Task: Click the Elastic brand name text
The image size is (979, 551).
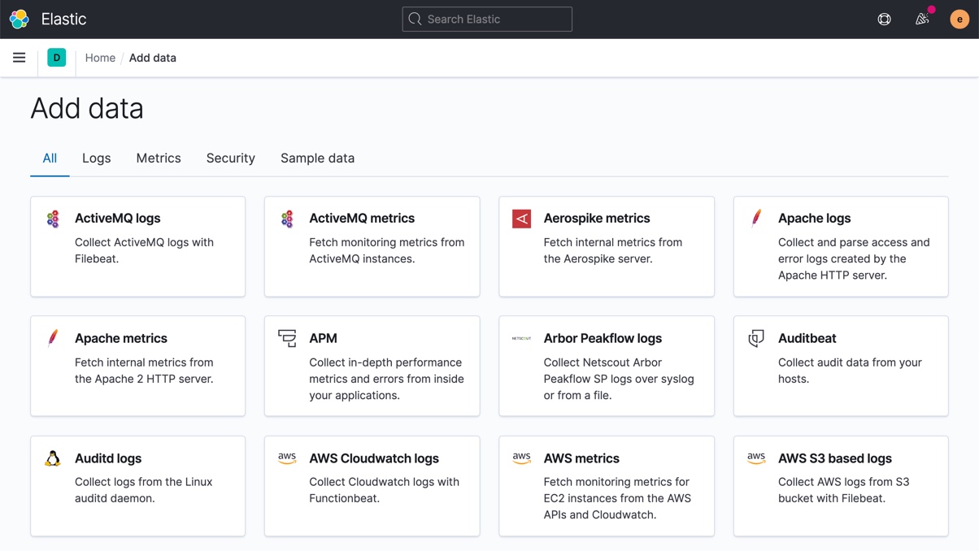Action: pyautogui.click(x=63, y=19)
